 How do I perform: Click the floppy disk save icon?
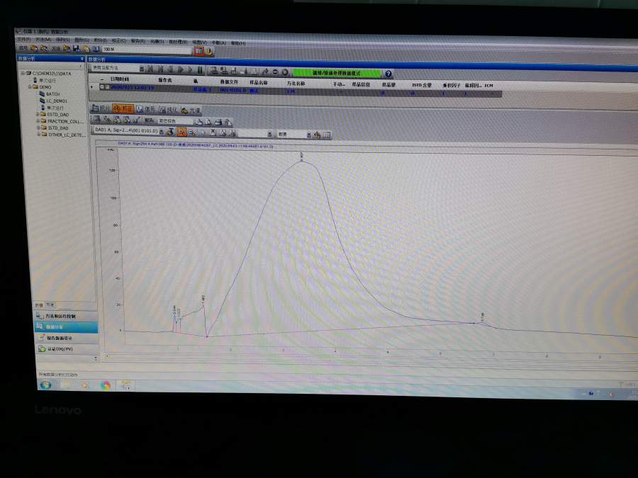(76, 48)
